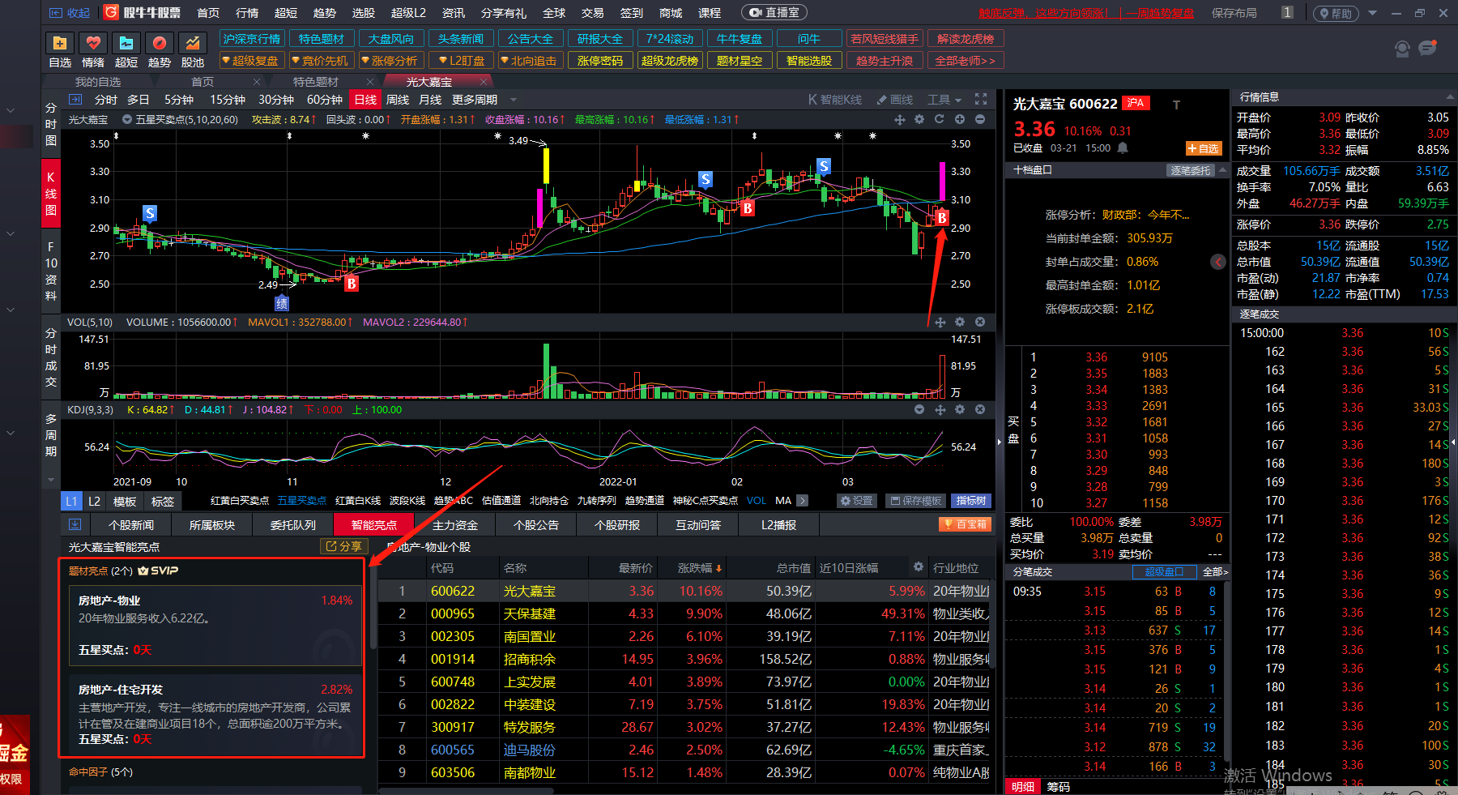Click the download icon left of 个股新闻
This screenshot has width=1458, height=795.
(75, 524)
